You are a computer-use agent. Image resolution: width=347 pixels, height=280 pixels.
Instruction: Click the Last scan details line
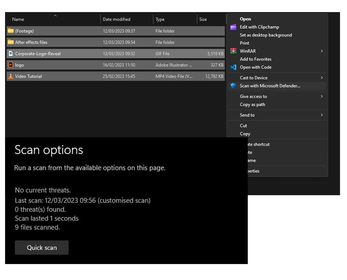(x=82, y=200)
